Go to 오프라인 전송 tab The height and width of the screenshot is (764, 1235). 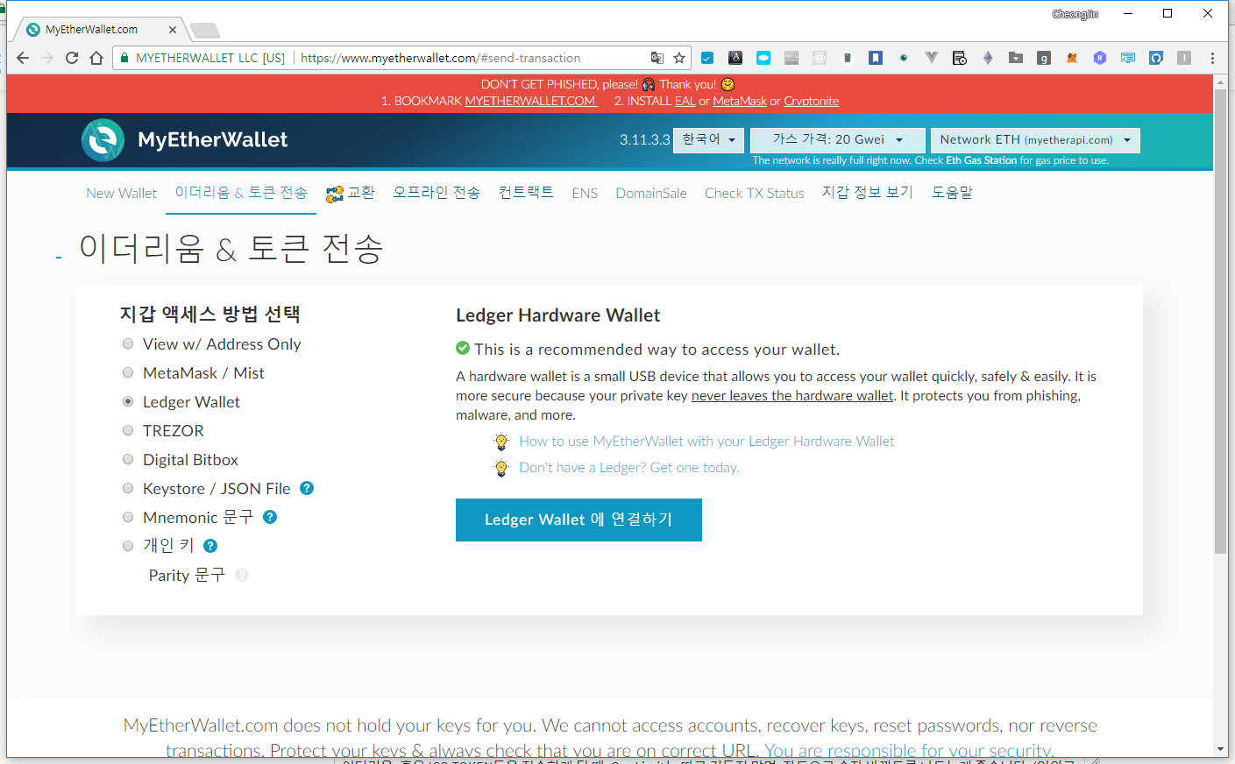437,193
